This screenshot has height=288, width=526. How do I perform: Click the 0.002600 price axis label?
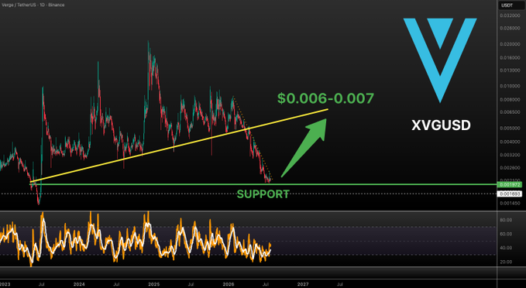tap(510, 168)
